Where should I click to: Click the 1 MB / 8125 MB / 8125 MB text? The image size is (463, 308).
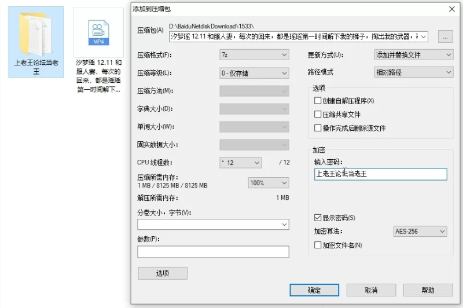172,186
